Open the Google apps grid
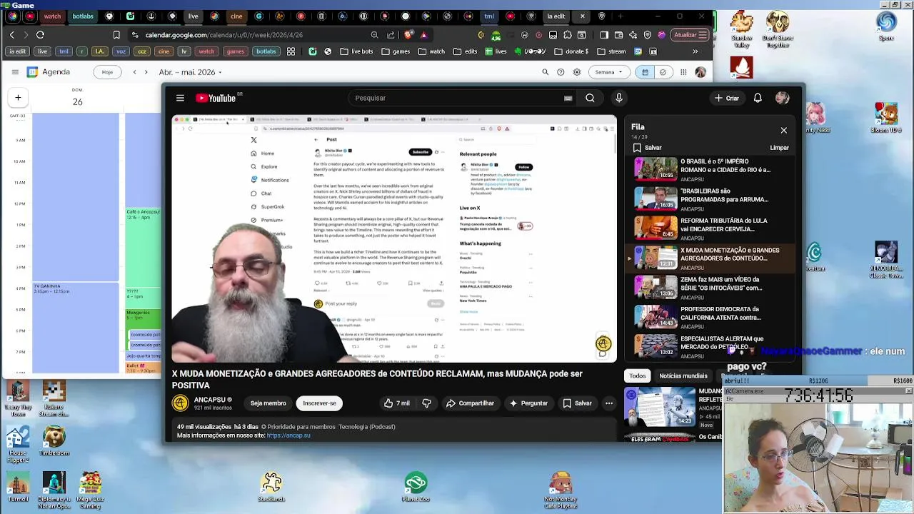The image size is (914, 514). tap(683, 72)
